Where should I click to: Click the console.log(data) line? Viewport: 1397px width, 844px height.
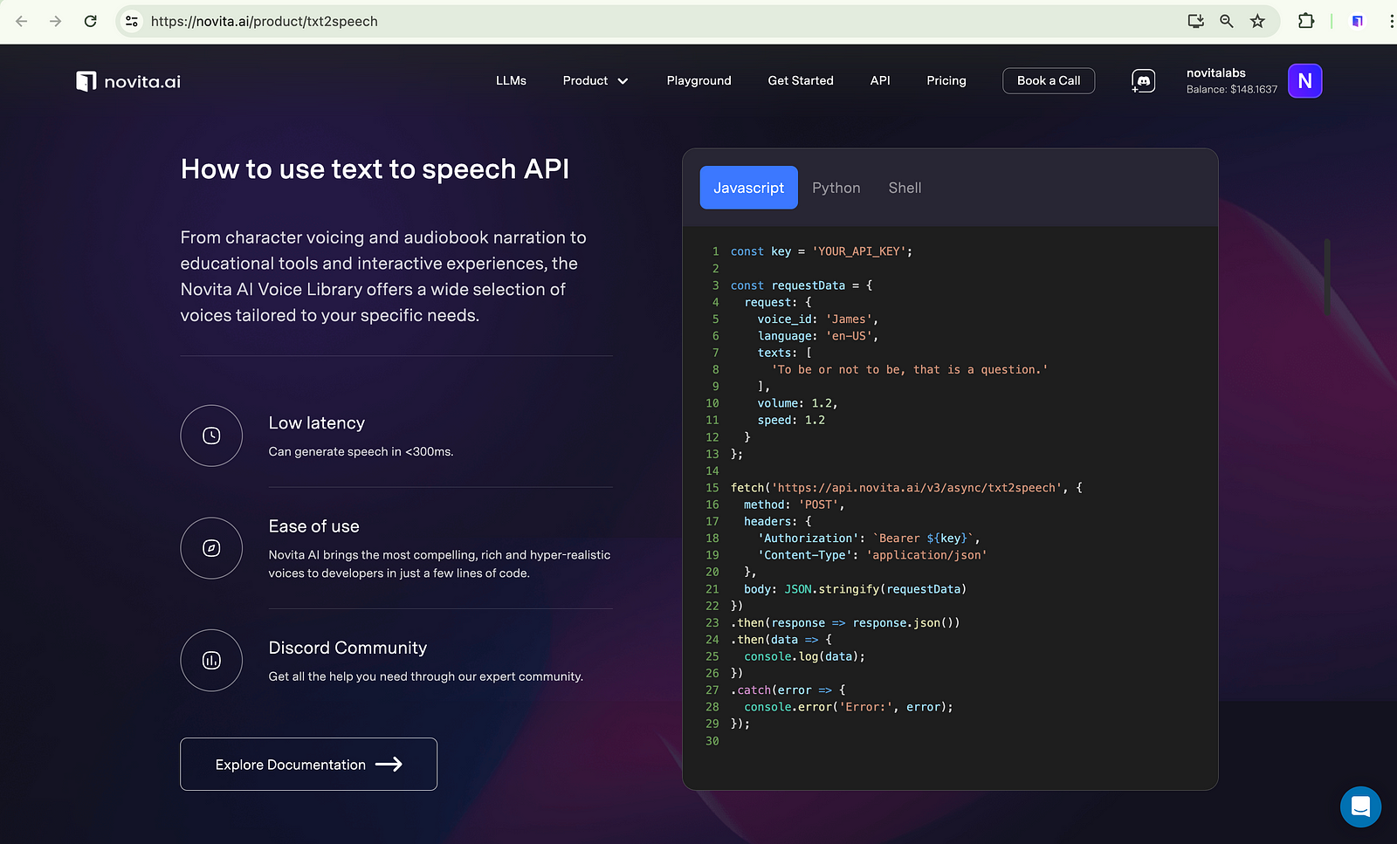pos(804,656)
